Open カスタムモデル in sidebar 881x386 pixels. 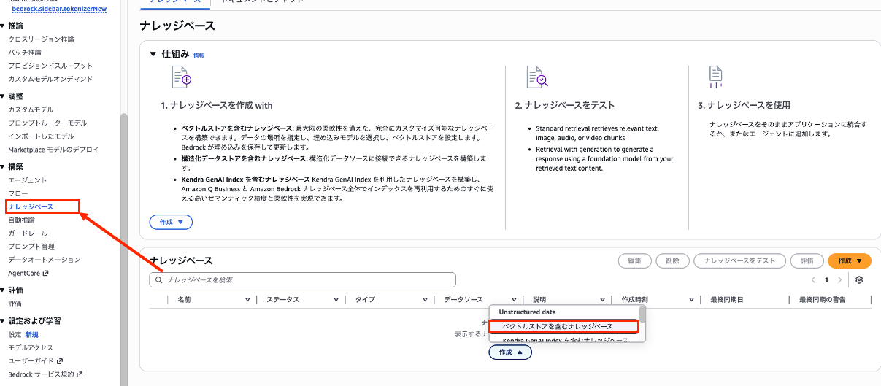31,109
